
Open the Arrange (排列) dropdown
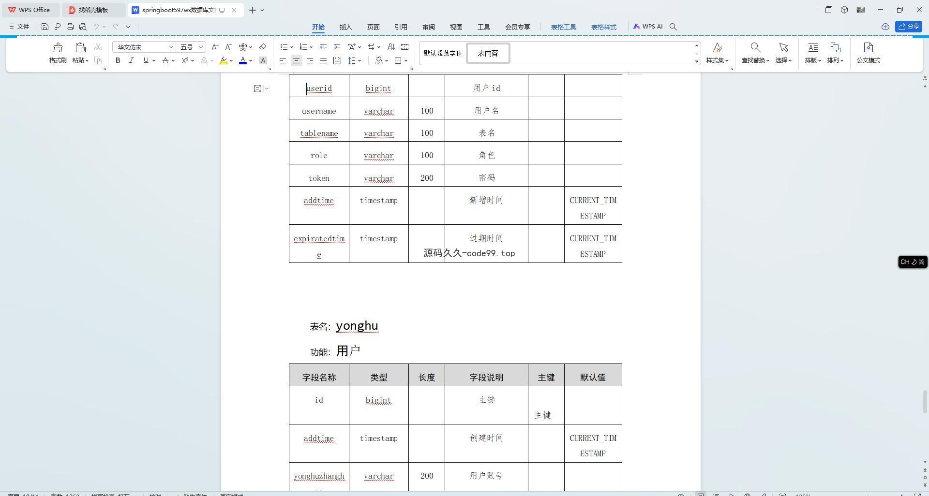[835, 60]
